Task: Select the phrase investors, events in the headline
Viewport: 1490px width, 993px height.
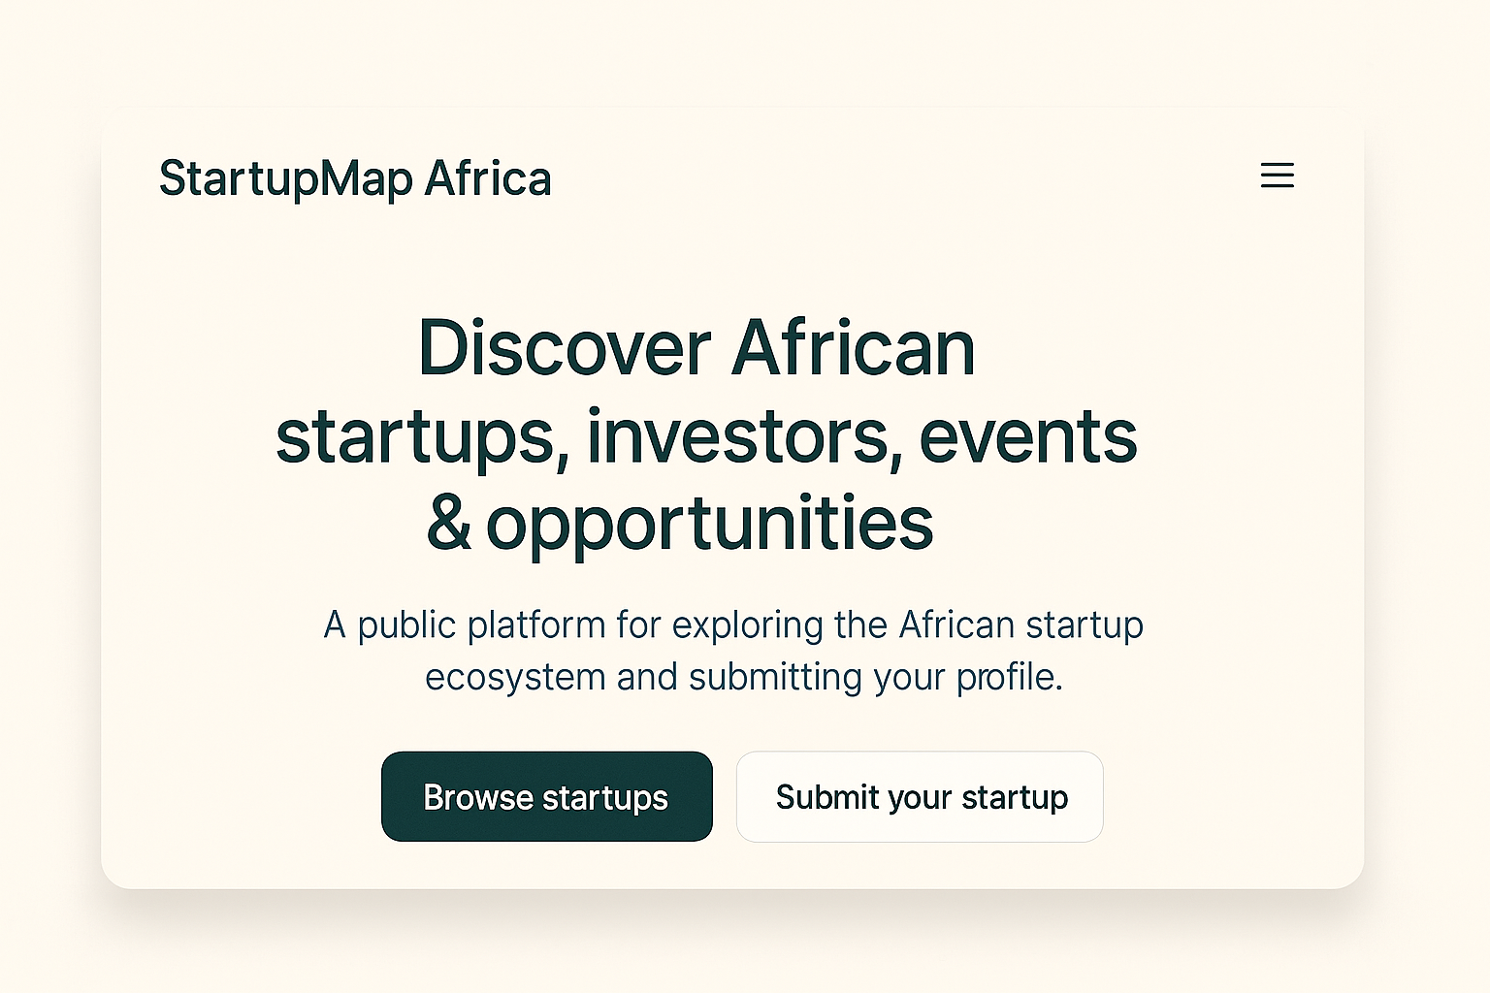Action: (x=861, y=437)
